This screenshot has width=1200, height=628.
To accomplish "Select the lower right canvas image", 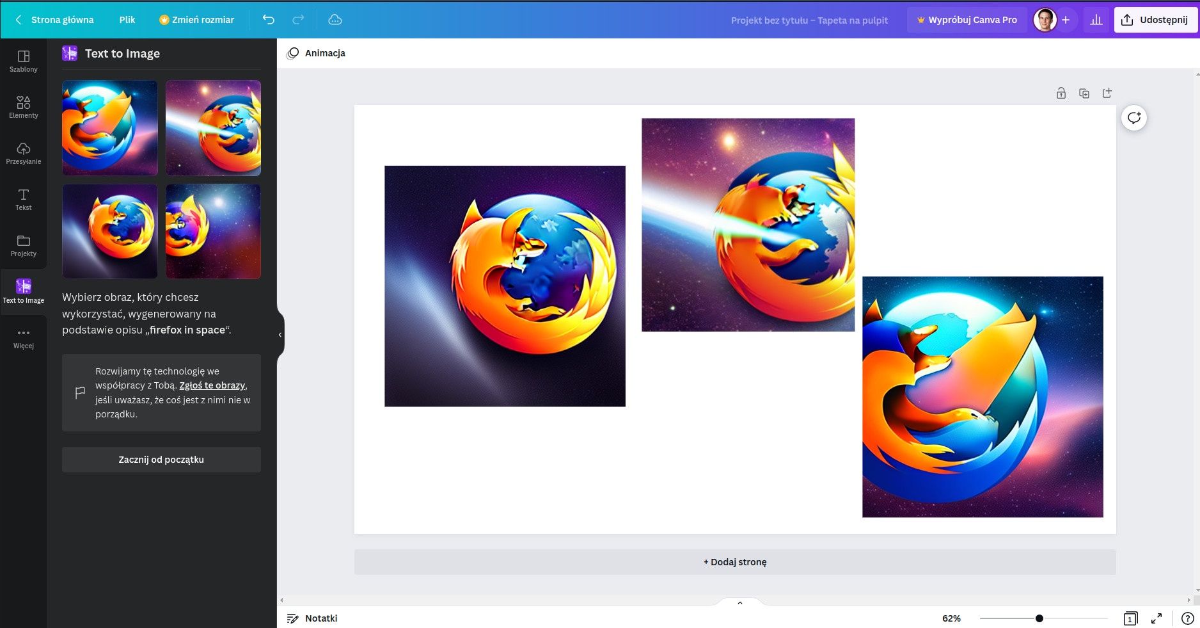I will click(983, 397).
